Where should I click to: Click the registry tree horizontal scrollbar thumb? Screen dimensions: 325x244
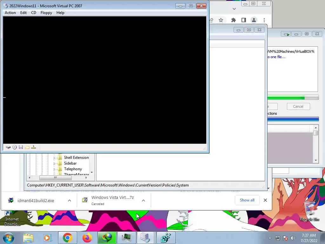(55, 178)
